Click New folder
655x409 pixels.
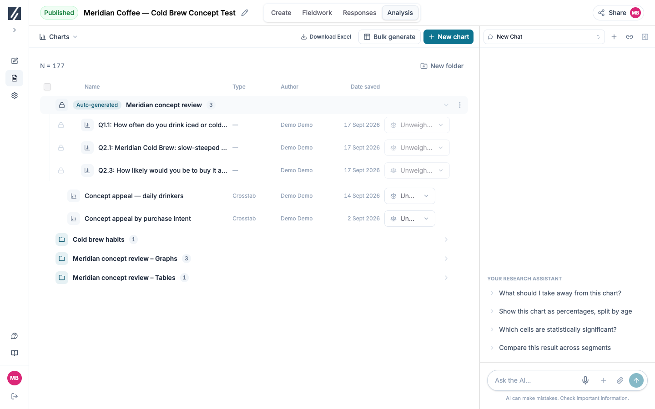(x=442, y=66)
